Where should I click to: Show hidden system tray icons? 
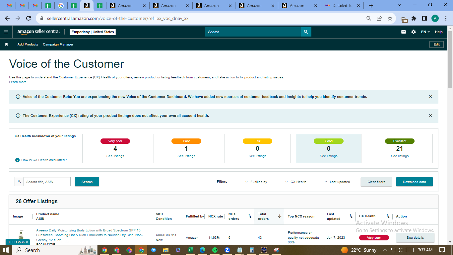point(385,250)
